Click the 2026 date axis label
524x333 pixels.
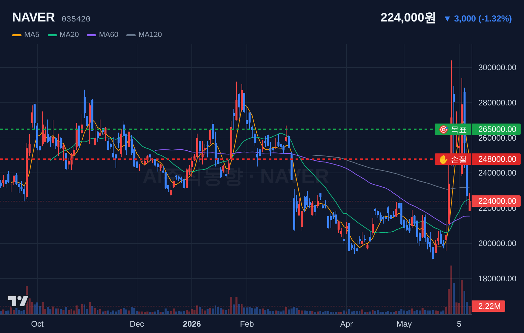point(192,324)
